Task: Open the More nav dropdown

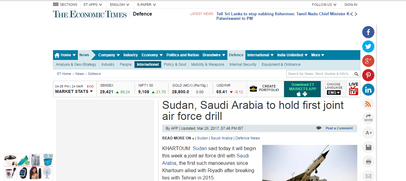Action: pyautogui.click(x=317, y=55)
